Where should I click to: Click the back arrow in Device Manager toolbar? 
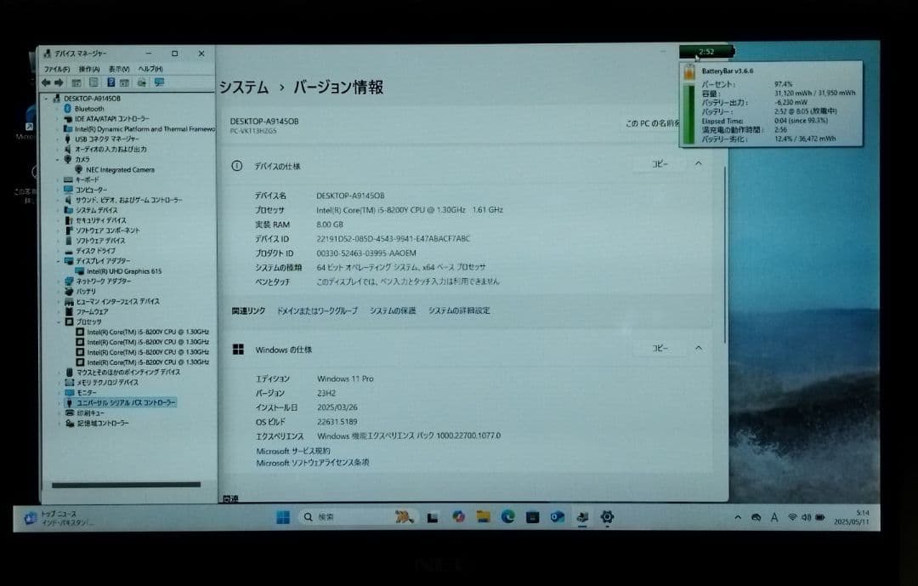coord(45,82)
